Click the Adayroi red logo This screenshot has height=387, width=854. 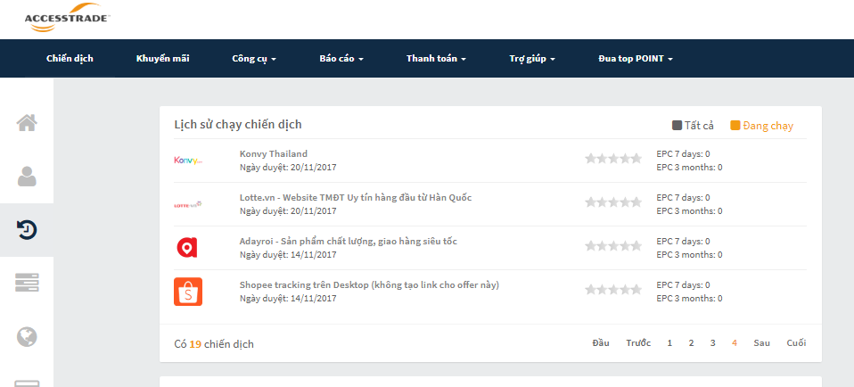coord(187,248)
